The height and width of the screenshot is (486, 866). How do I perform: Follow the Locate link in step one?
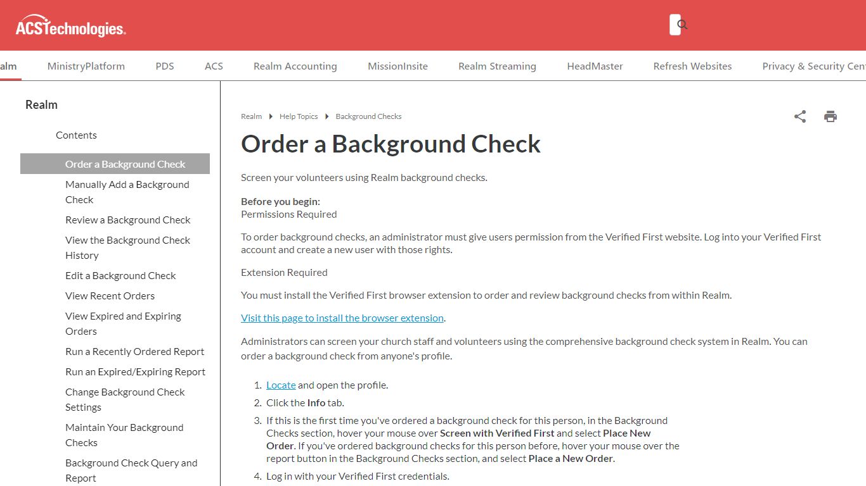(281, 385)
